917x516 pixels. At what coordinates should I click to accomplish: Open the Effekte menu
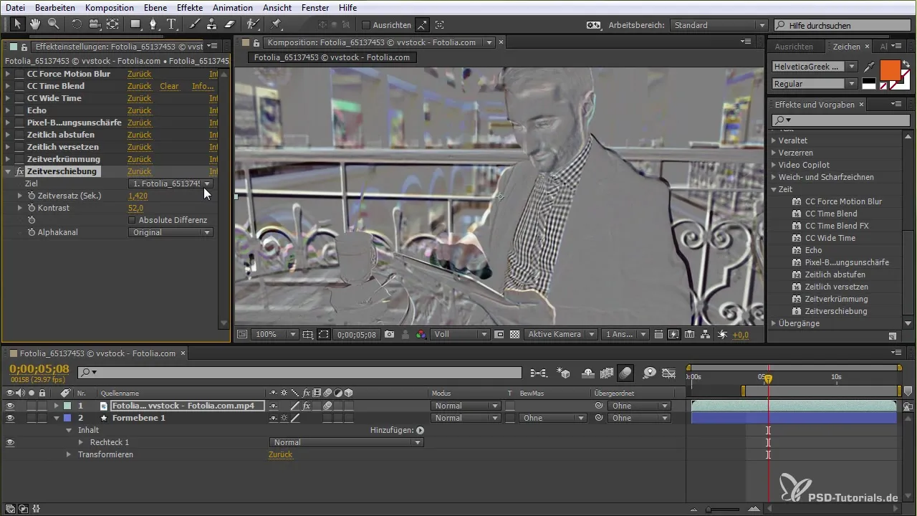click(190, 7)
